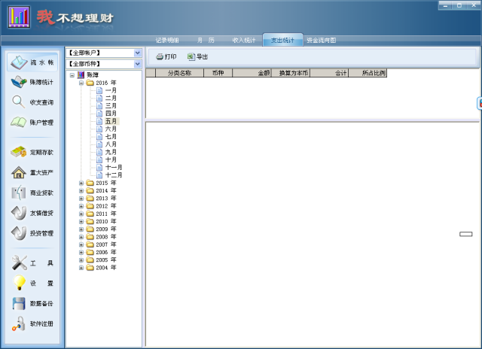The height and width of the screenshot is (349, 482).
Task: Click the 软件注册 lock icon
Action: pos(19,323)
